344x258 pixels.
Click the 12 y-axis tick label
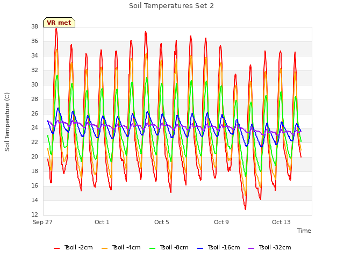pyautogui.click(x=34, y=214)
